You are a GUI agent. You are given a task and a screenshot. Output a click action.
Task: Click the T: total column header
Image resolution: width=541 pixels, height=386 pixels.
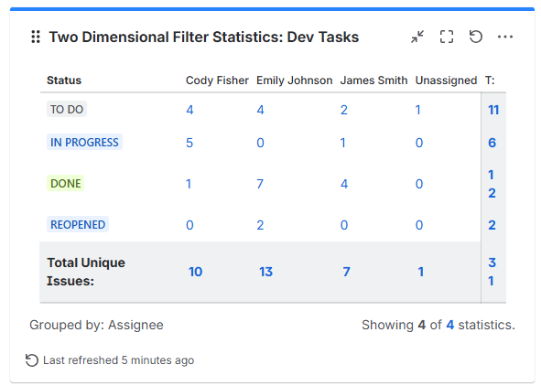click(x=490, y=80)
